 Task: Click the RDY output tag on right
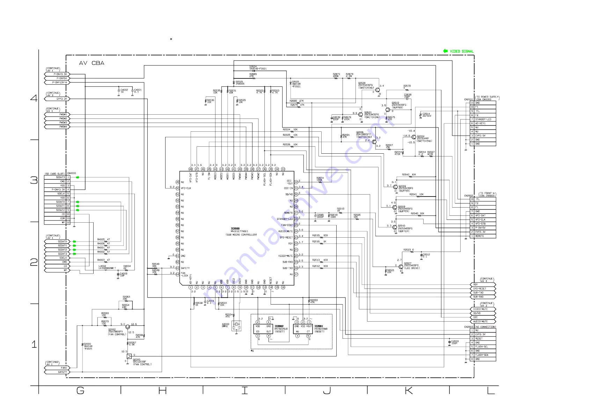(483, 285)
